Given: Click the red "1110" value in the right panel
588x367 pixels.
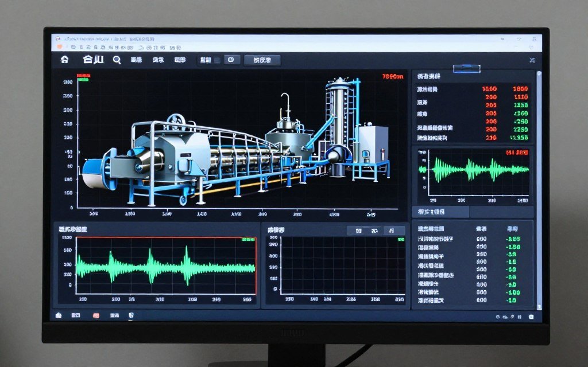Looking at the screenshot, I should 521,97.
